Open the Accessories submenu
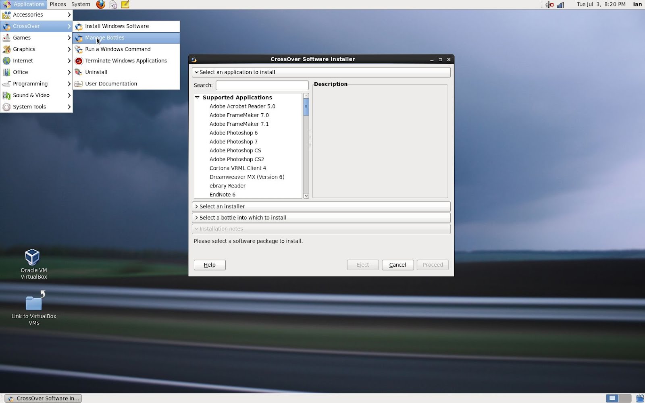Image resolution: width=645 pixels, height=403 pixels. click(x=36, y=15)
